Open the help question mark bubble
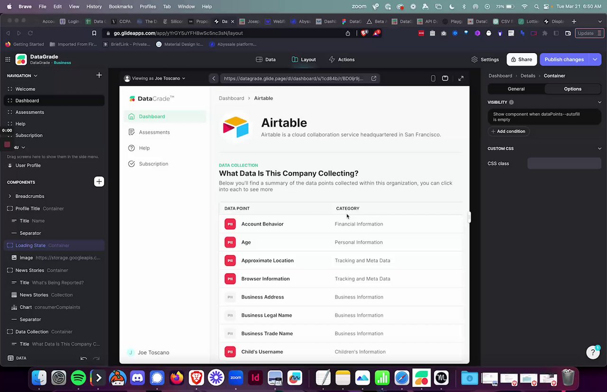Viewport: 607px width, 392px height. 593,352
